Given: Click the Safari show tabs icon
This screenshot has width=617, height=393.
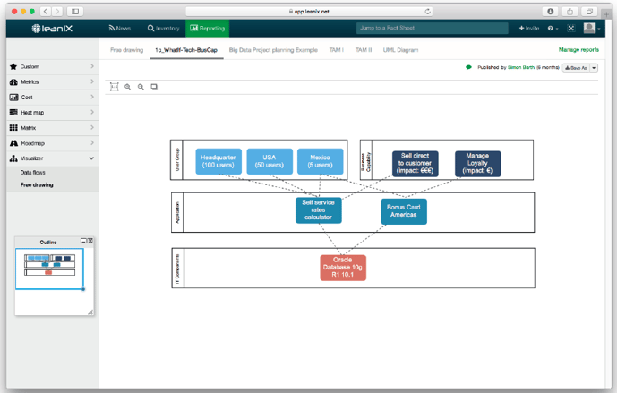Looking at the screenshot, I should pyautogui.click(x=589, y=12).
